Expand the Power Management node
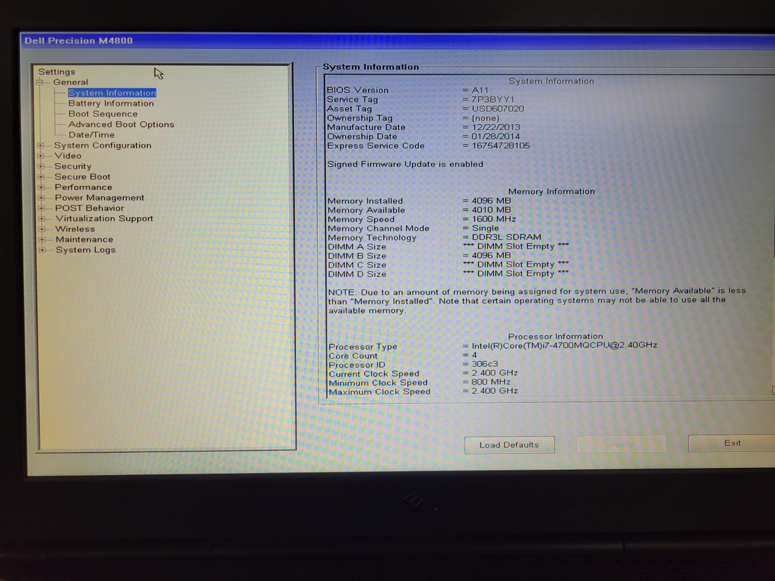 click(42, 198)
